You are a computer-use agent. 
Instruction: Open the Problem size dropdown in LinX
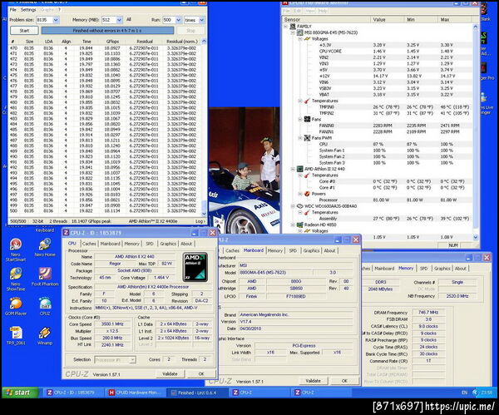pos(56,20)
